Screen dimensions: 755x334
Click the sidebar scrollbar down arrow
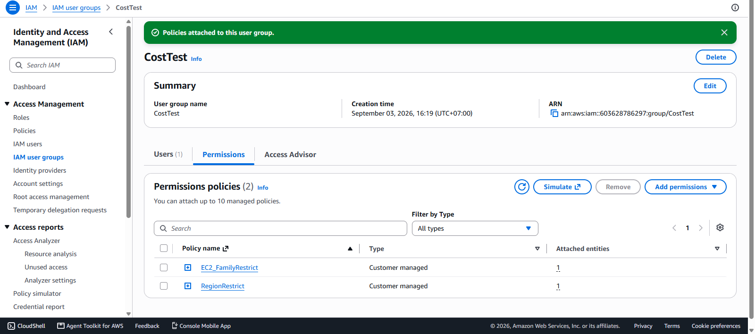click(128, 314)
